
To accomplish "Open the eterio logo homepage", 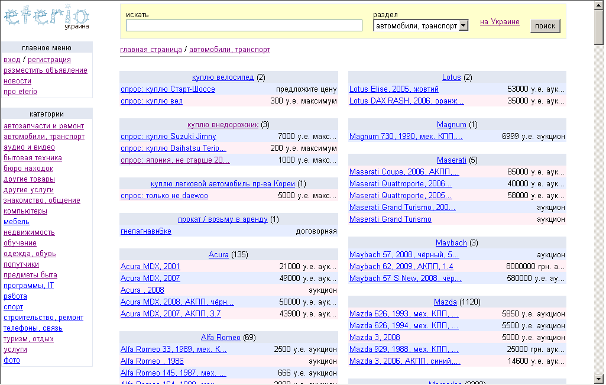I will tap(47, 17).
